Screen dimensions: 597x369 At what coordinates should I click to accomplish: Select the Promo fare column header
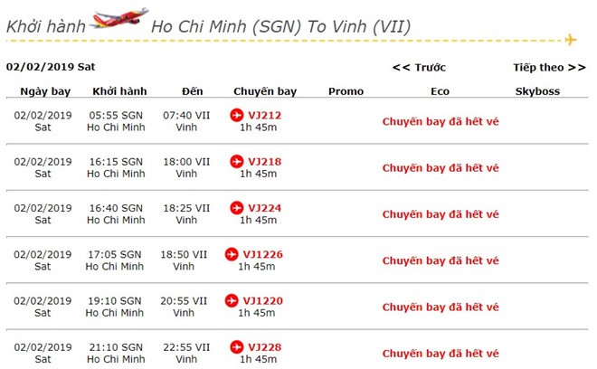click(346, 91)
